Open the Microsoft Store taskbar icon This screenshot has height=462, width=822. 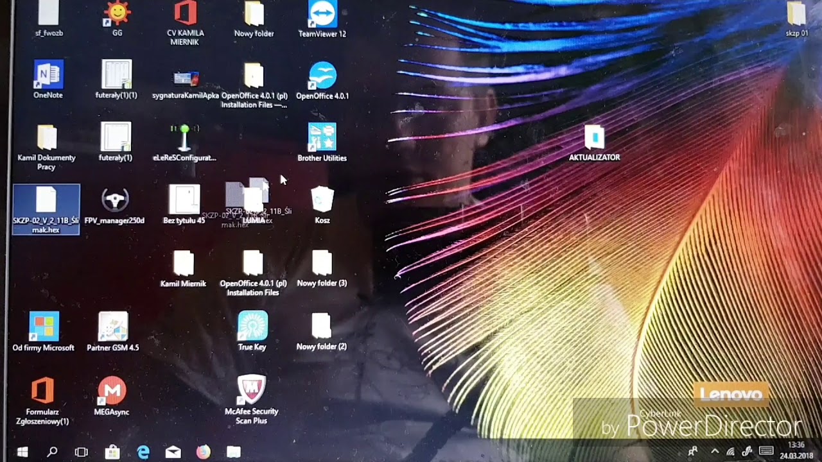[x=112, y=452]
